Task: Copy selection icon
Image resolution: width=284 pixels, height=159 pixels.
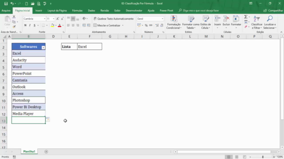Action: pyautogui.click(x=14, y=22)
